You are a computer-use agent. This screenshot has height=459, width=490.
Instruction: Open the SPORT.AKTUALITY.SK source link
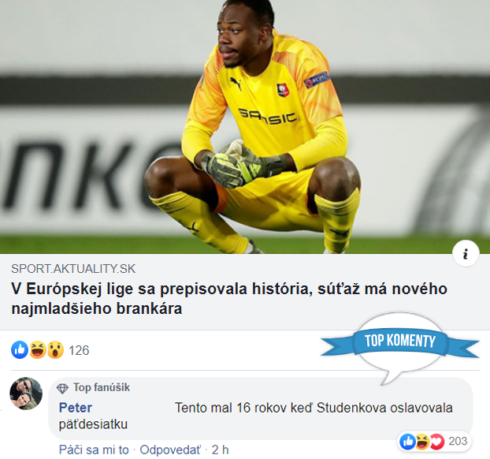[73, 269]
